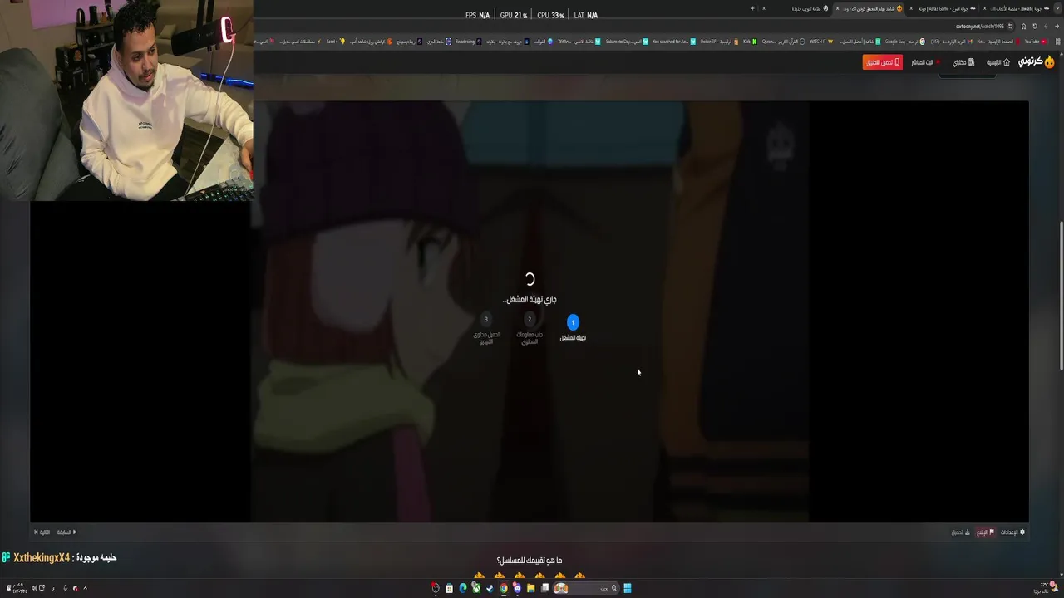Screen dimensions: 1064x598
Task: Open Microsoft Edge from the taskbar
Action: 463,588
